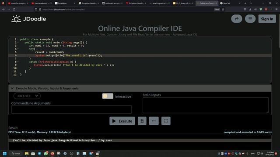Viewport: 280px width, 157px height.
Task: Fold the try block at line 4
Action: 18,49
